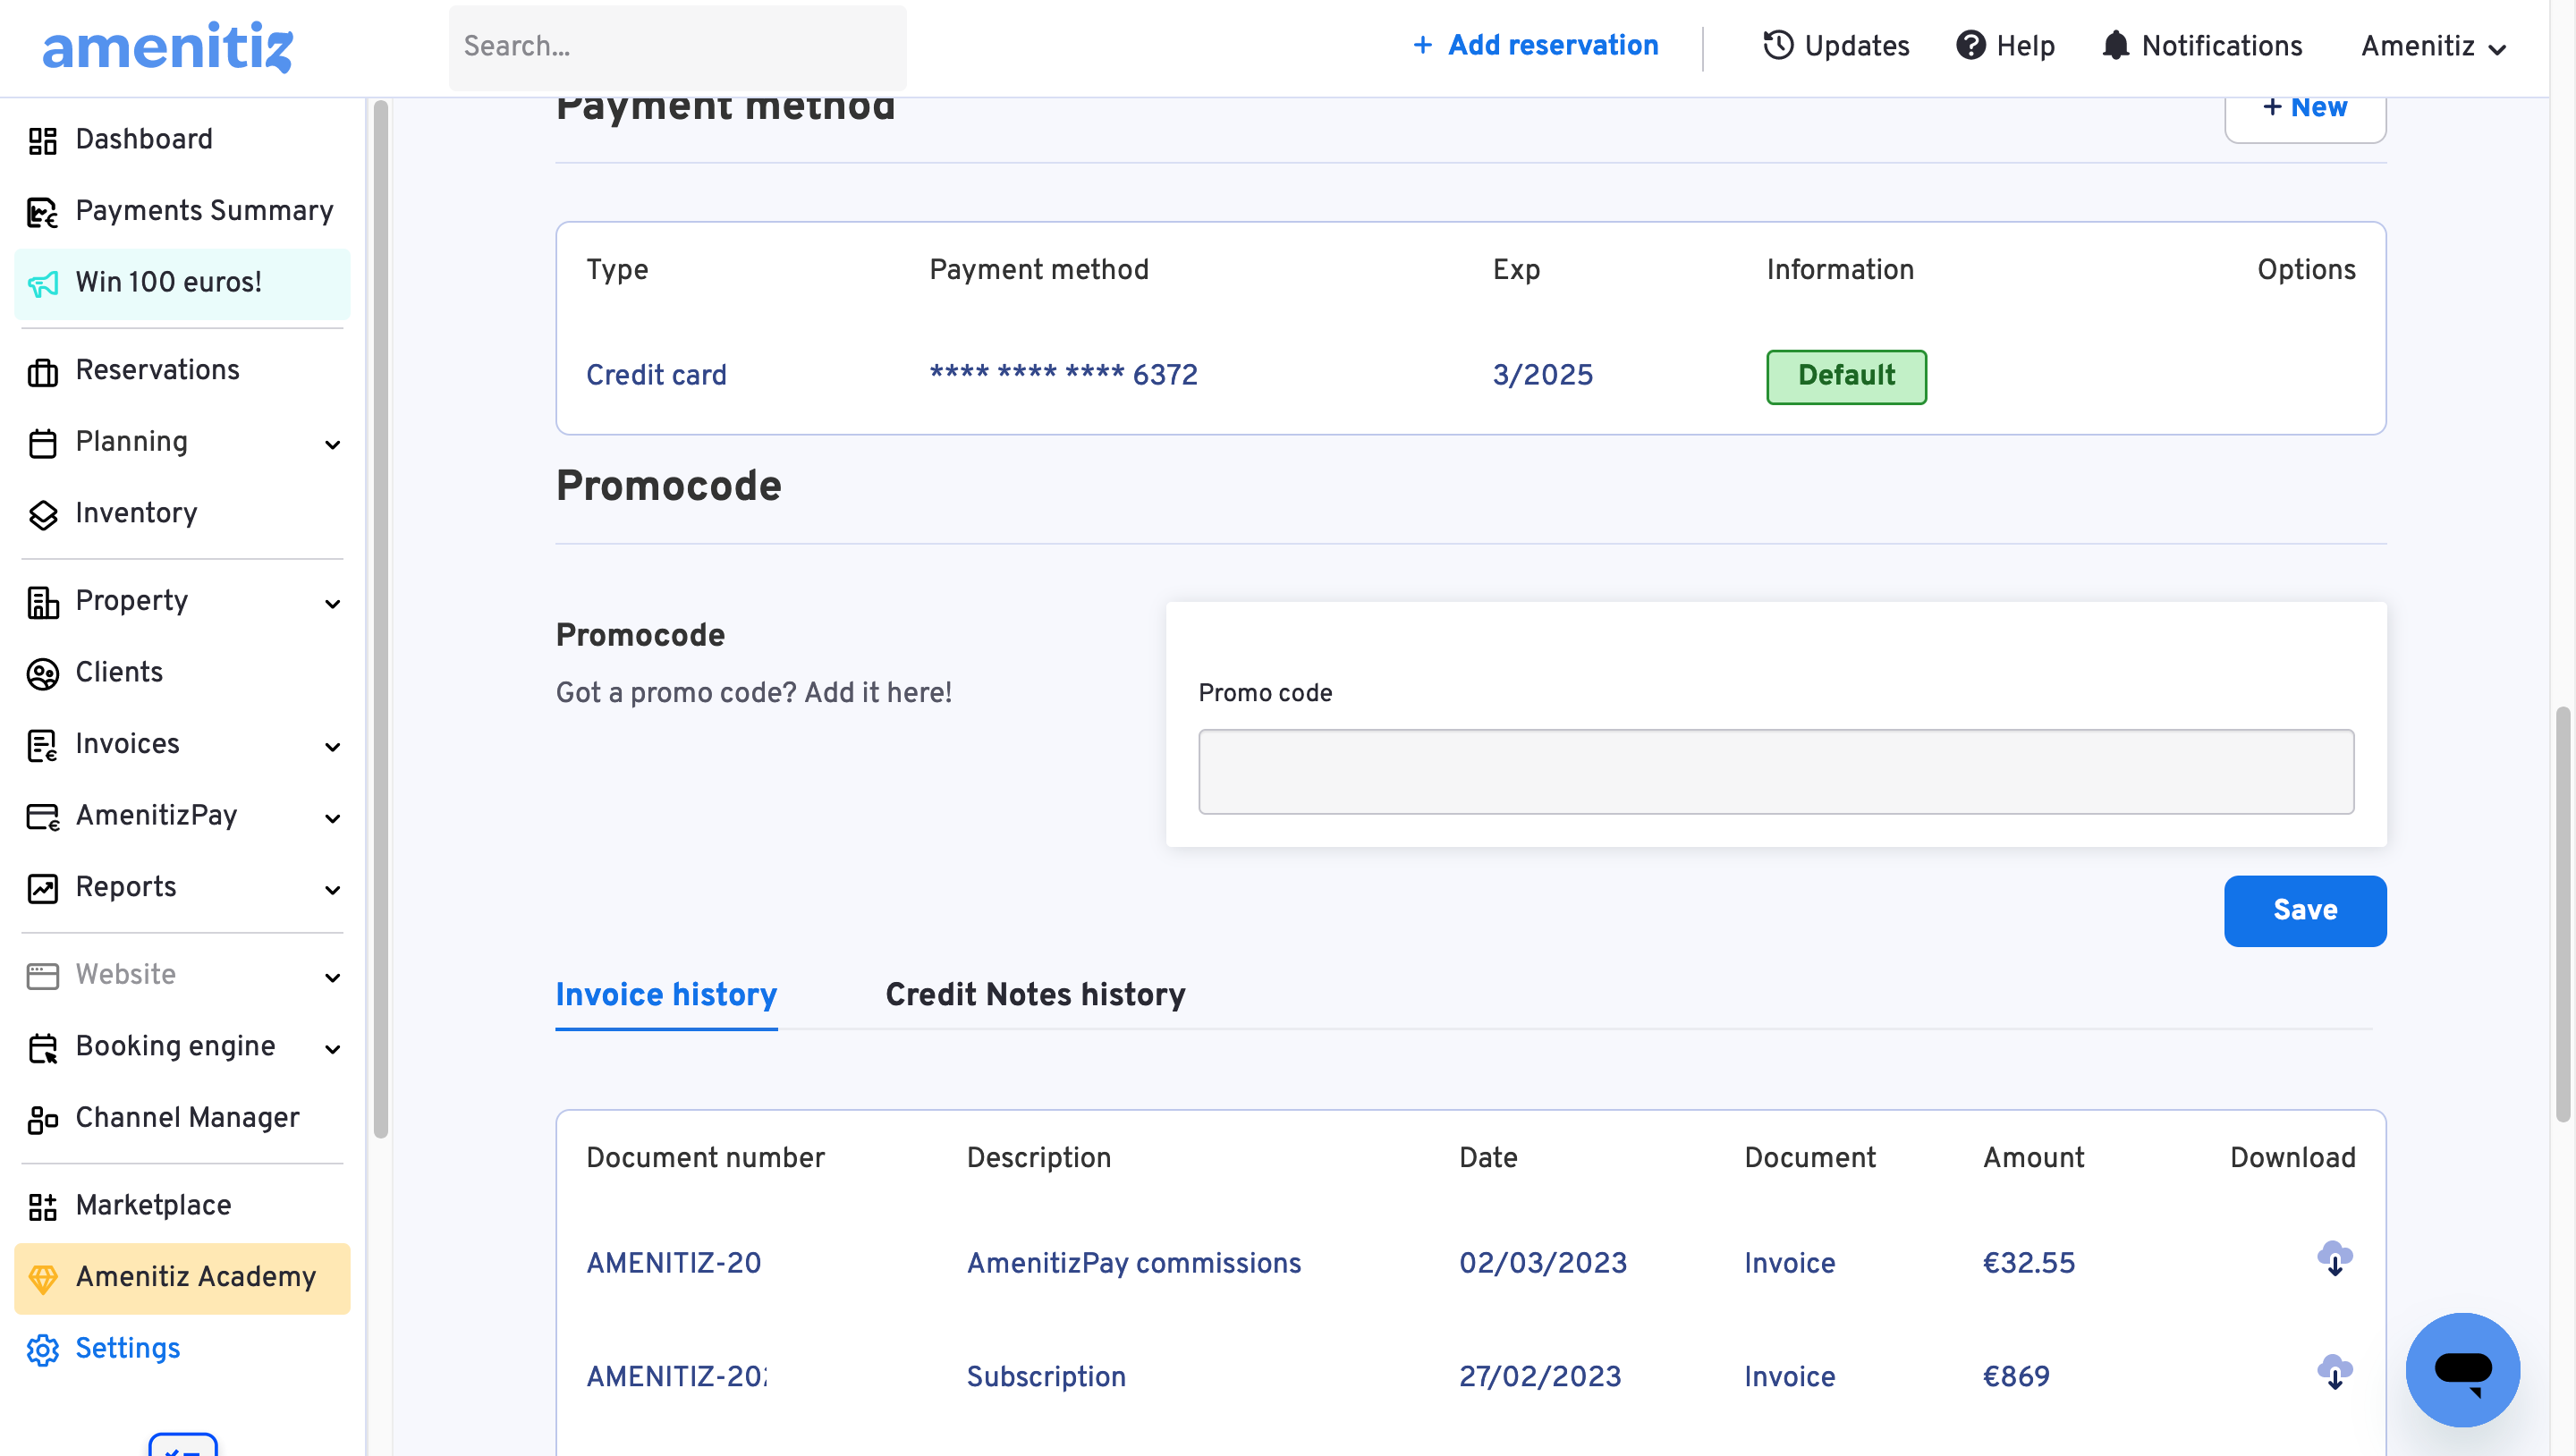Expand the Property submenu chevron

(x=333, y=604)
